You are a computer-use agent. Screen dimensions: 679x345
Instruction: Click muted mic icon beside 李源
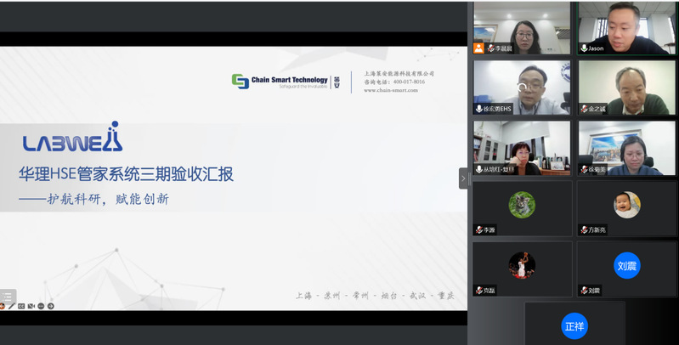(479, 229)
